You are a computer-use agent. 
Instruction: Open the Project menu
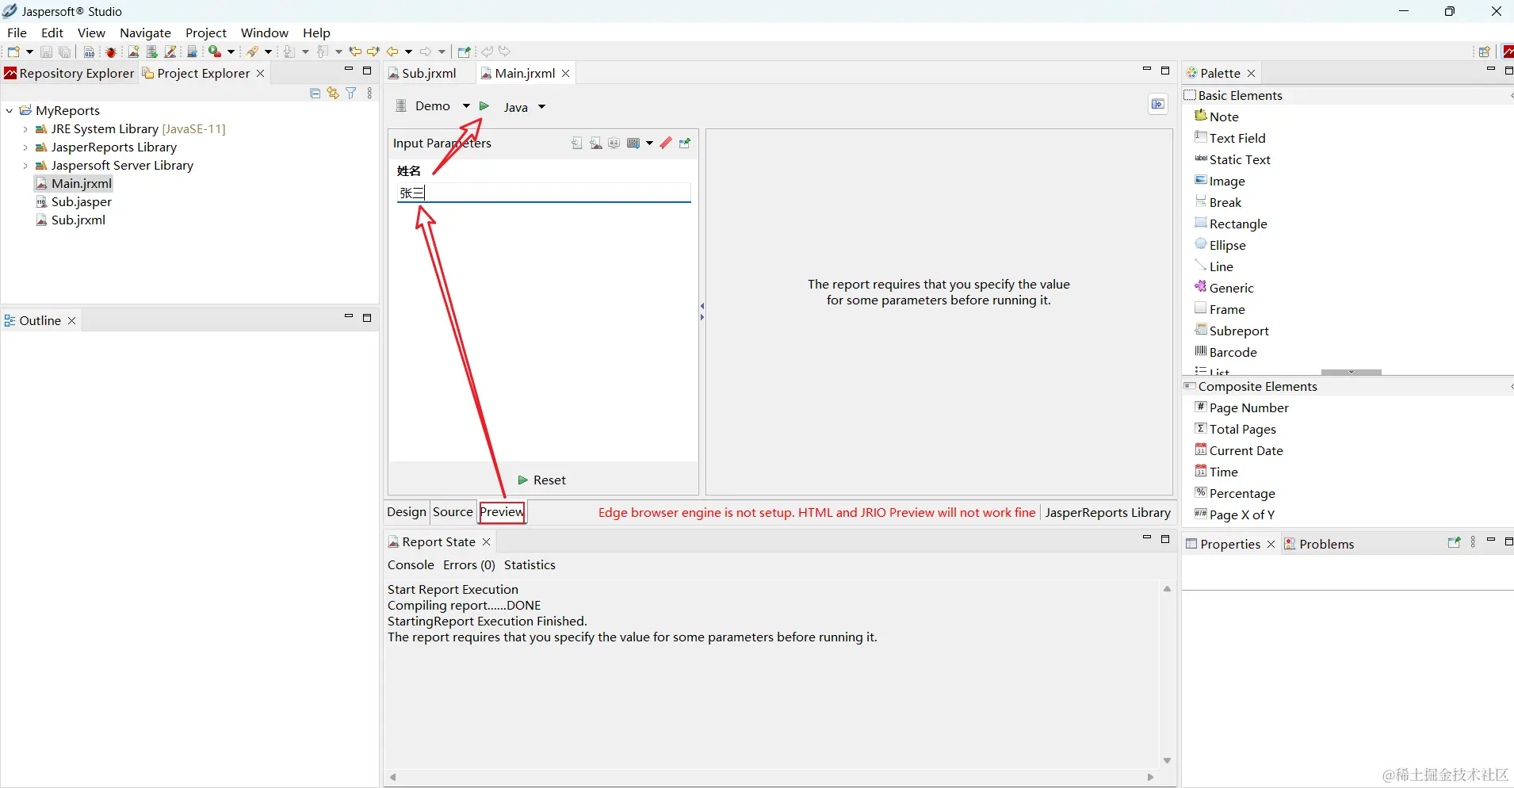[206, 33]
